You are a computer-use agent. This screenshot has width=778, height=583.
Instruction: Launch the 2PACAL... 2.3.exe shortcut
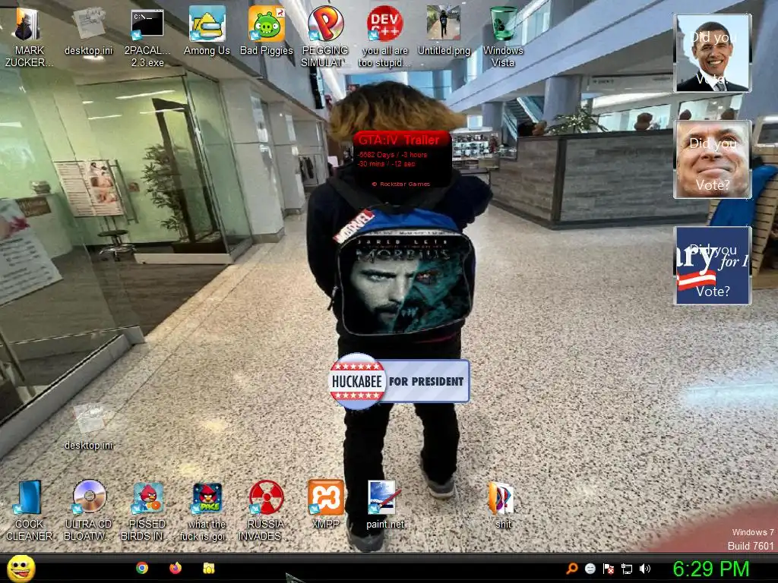coord(147,25)
